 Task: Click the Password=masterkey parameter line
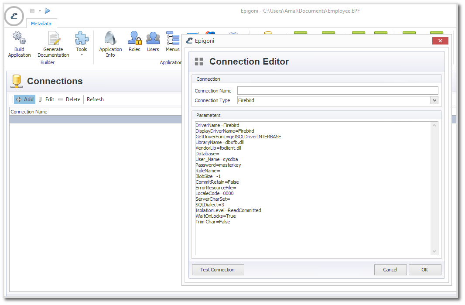point(218,165)
